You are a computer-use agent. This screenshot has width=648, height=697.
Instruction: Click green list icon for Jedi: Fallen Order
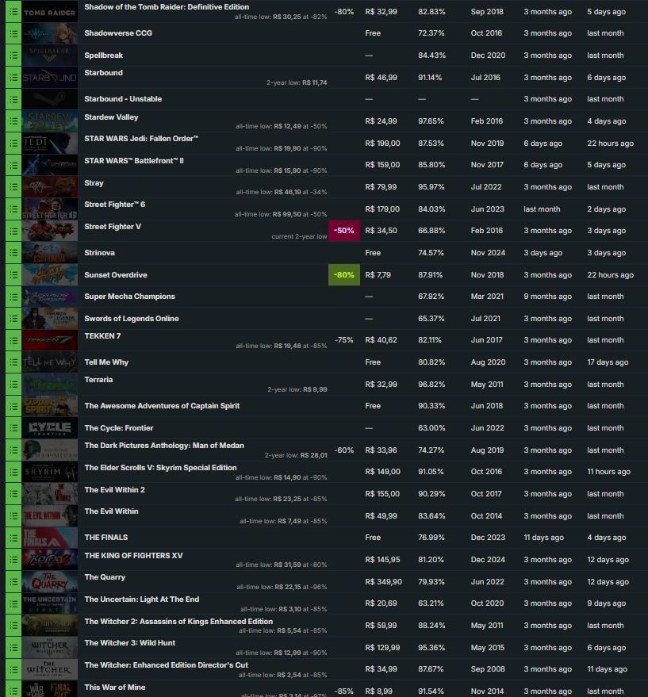(x=13, y=144)
